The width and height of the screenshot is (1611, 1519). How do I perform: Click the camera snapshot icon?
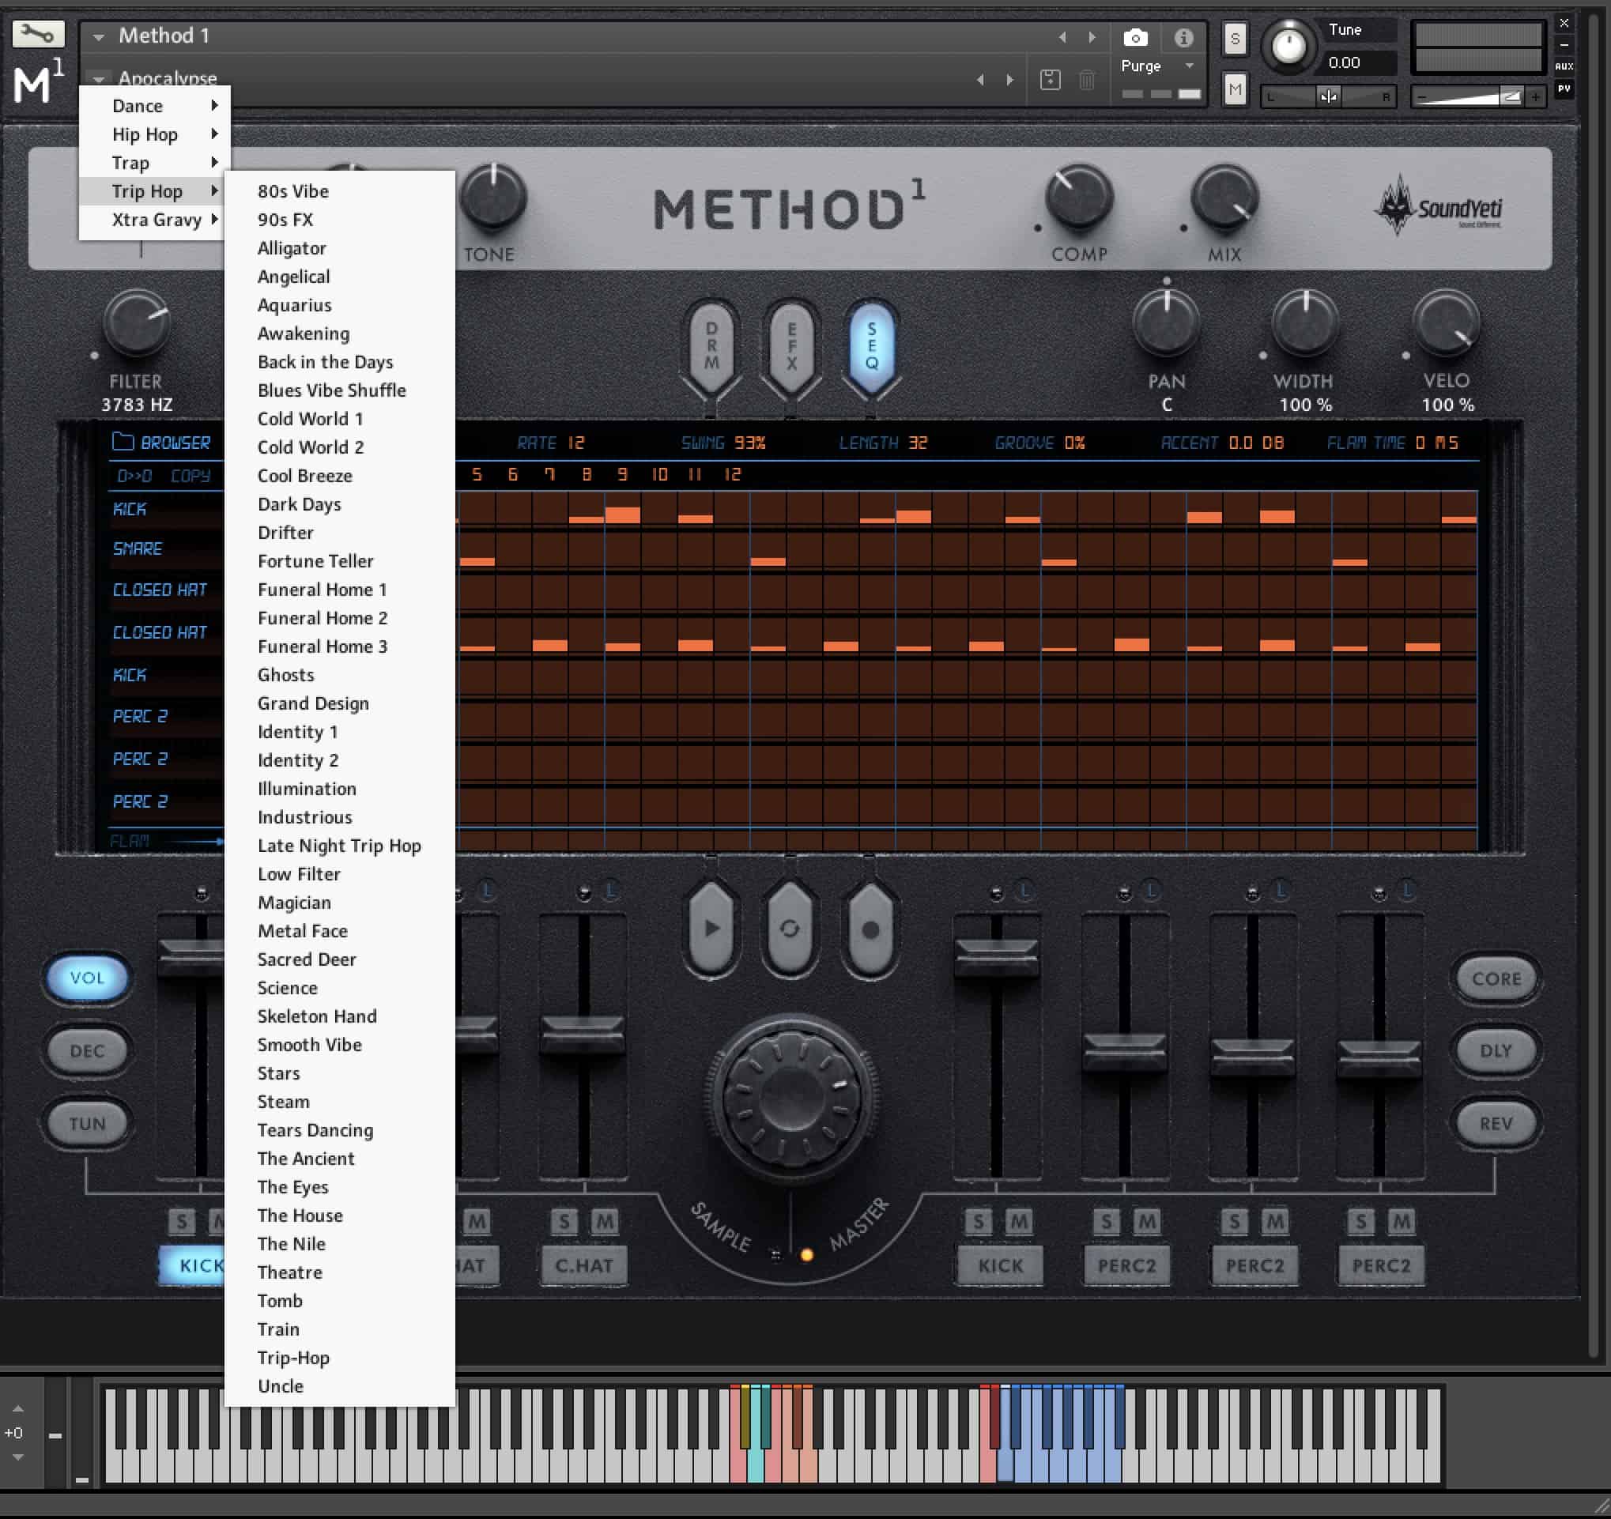(1135, 37)
